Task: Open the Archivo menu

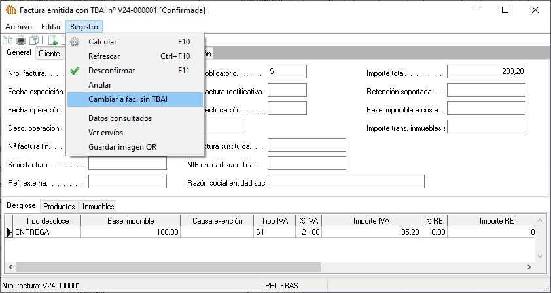Action: point(18,26)
